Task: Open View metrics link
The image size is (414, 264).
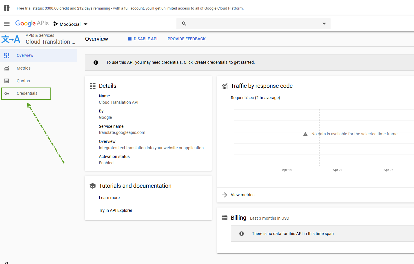Action: point(242,195)
